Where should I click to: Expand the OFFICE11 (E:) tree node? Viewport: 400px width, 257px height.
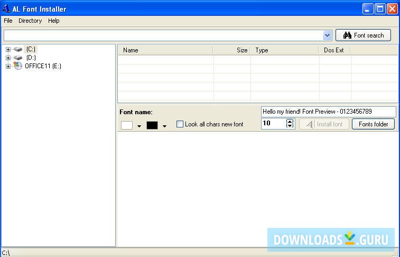tap(8, 66)
